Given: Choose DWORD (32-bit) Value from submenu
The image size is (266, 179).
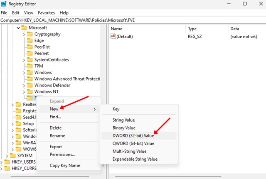Looking at the screenshot, I should (x=133, y=136).
